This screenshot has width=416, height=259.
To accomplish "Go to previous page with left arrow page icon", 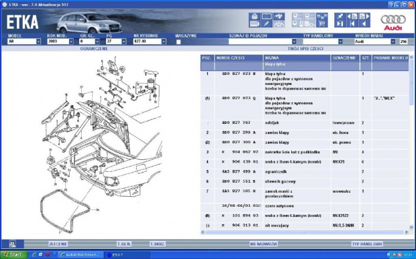I will pos(352,17).
